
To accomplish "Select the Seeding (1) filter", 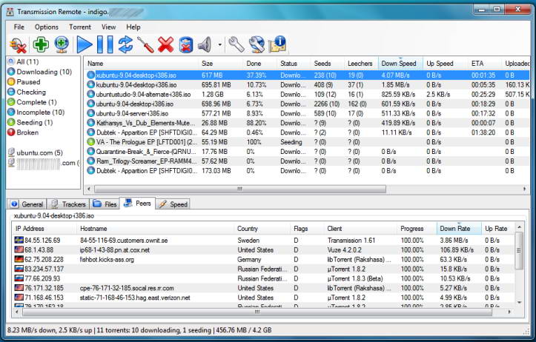I will pyautogui.click(x=30, y=122).
